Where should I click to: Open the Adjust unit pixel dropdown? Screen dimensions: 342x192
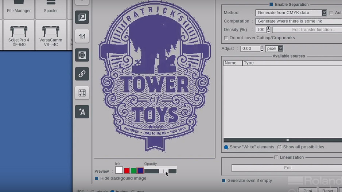click(x=280, y=48)
